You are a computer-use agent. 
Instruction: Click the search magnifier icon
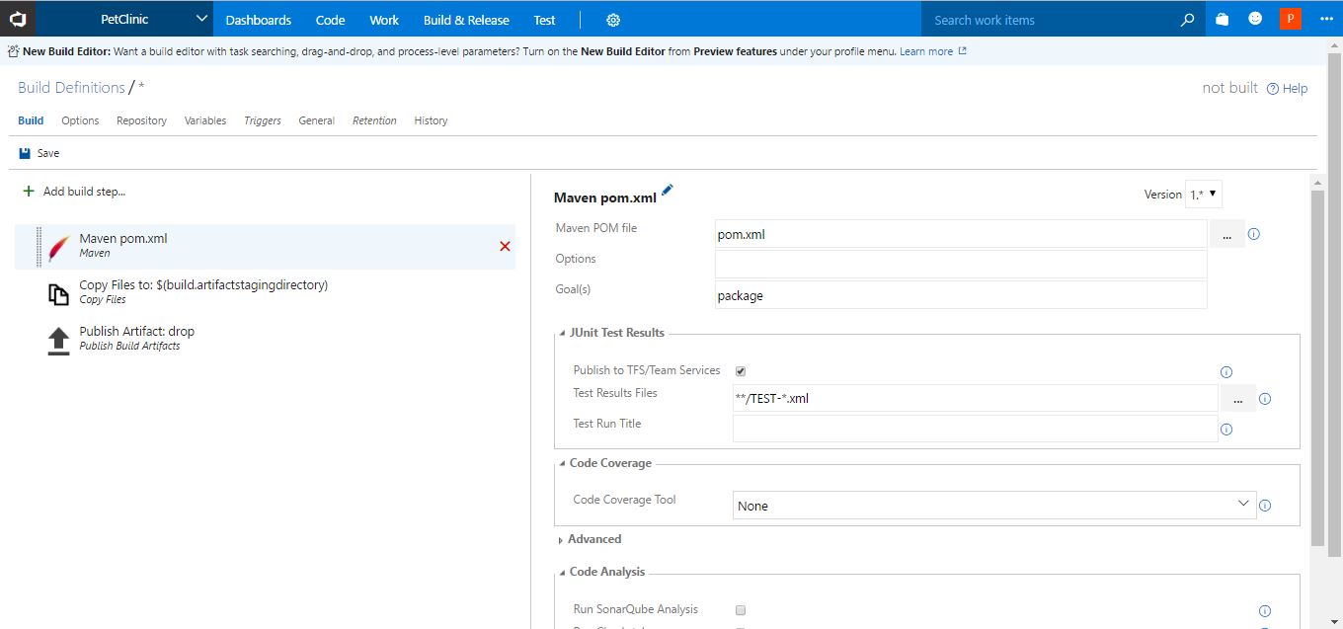[1188, 20]
